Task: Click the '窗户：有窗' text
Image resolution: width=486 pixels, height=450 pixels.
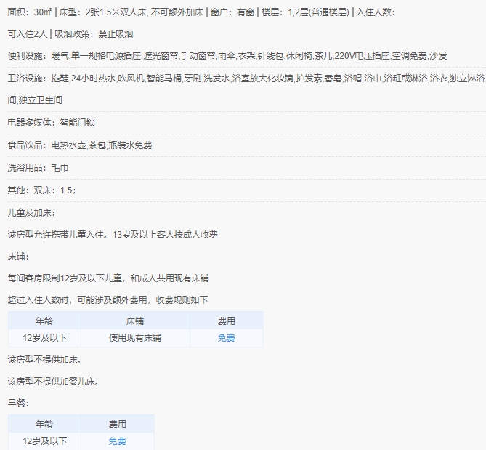Action: click(x=232, y=12)
